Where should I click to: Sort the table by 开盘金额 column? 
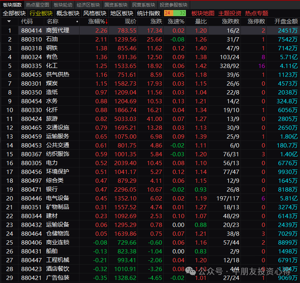pyautogui.click(x=286, y=21)
